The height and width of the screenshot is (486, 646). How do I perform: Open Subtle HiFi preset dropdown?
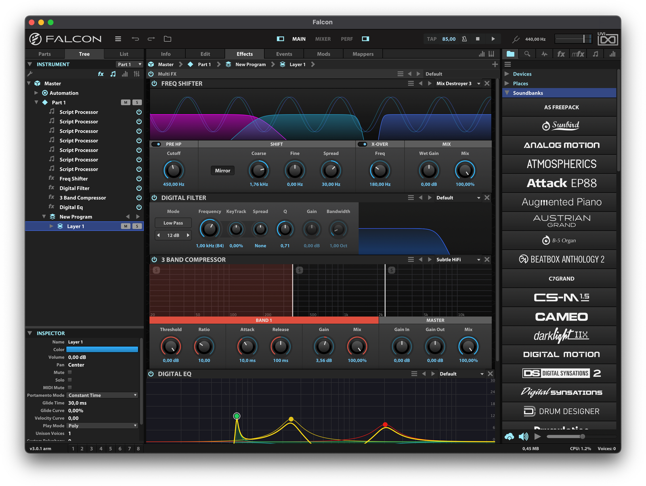[458, 260]
